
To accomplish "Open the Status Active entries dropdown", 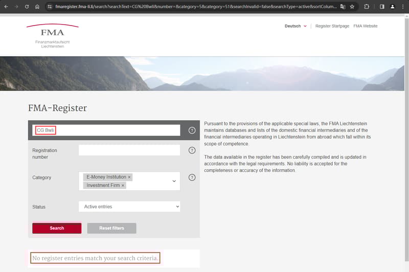I will (129, 207).
